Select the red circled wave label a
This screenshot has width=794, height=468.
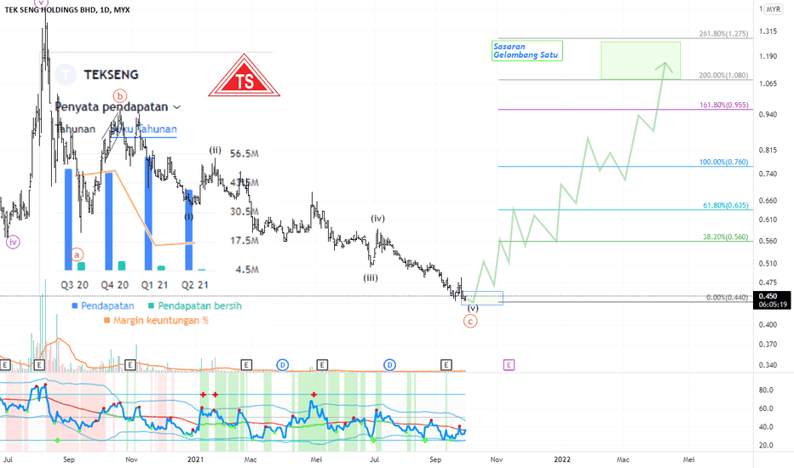[77, 254]
